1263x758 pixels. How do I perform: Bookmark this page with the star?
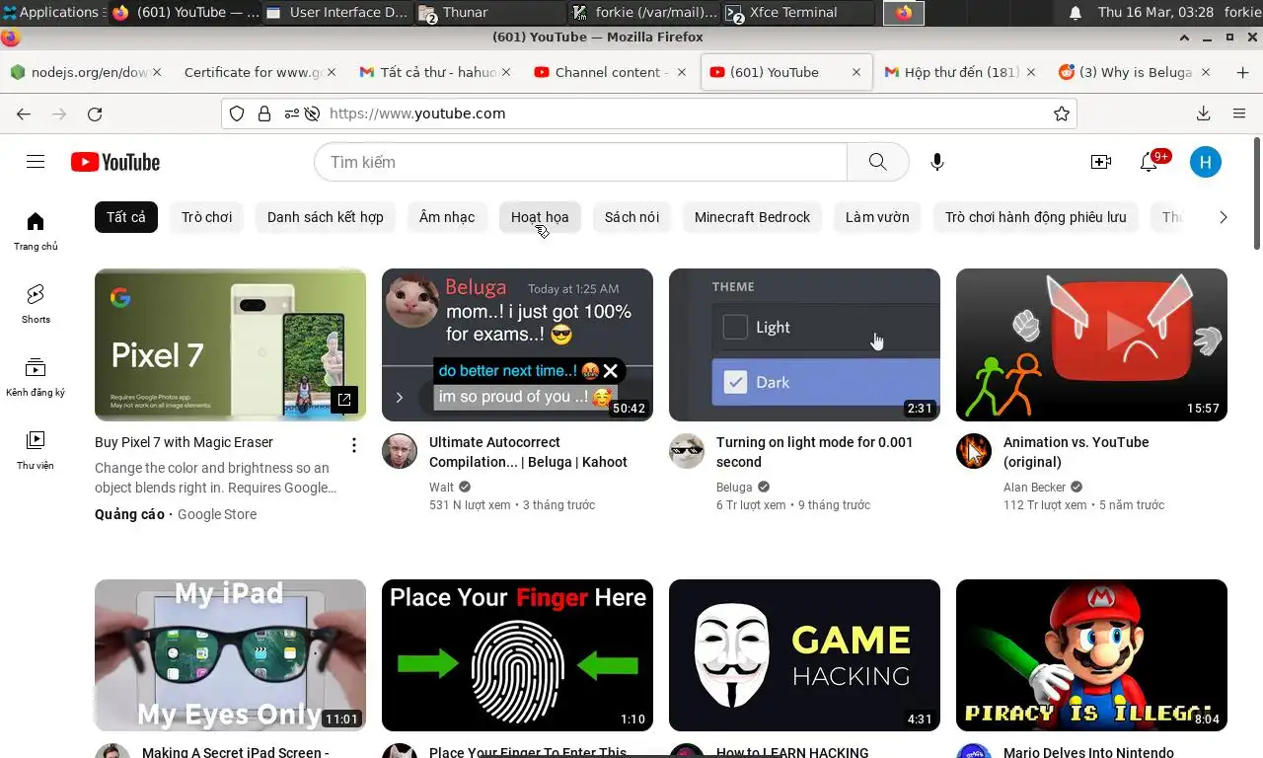[x=1062, y=114]
